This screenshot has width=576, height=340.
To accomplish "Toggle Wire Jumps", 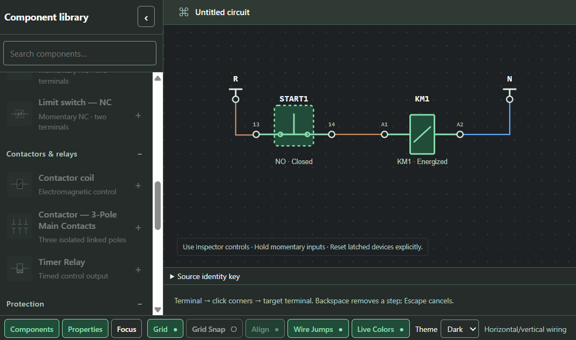I will [318, 329].
